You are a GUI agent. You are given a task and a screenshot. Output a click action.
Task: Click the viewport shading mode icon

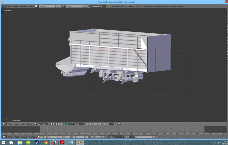52,124
